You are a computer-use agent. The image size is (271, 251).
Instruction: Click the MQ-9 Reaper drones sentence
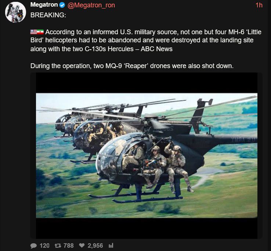click(x=132, y=66)
